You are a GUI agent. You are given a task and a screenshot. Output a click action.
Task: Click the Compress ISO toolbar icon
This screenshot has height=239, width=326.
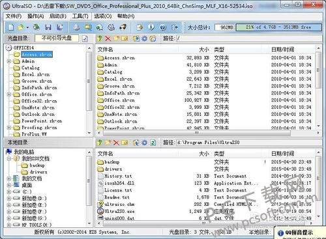point(100,27)
